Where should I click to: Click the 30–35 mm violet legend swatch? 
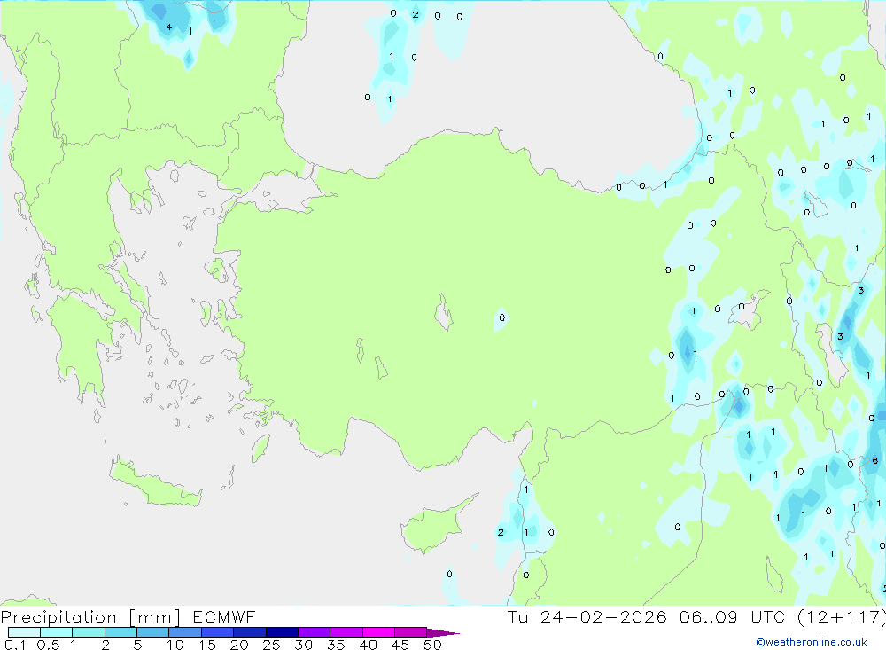(315, 632)
